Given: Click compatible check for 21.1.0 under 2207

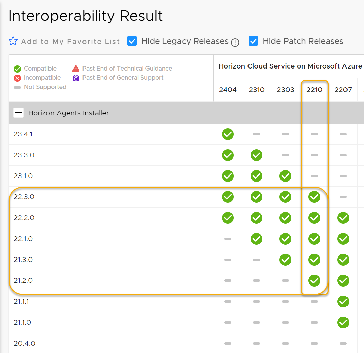Looking at the screenshot, I should [343, 323].
